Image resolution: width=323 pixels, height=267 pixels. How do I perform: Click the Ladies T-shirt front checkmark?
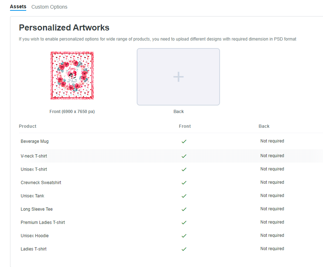coord(184,249)
